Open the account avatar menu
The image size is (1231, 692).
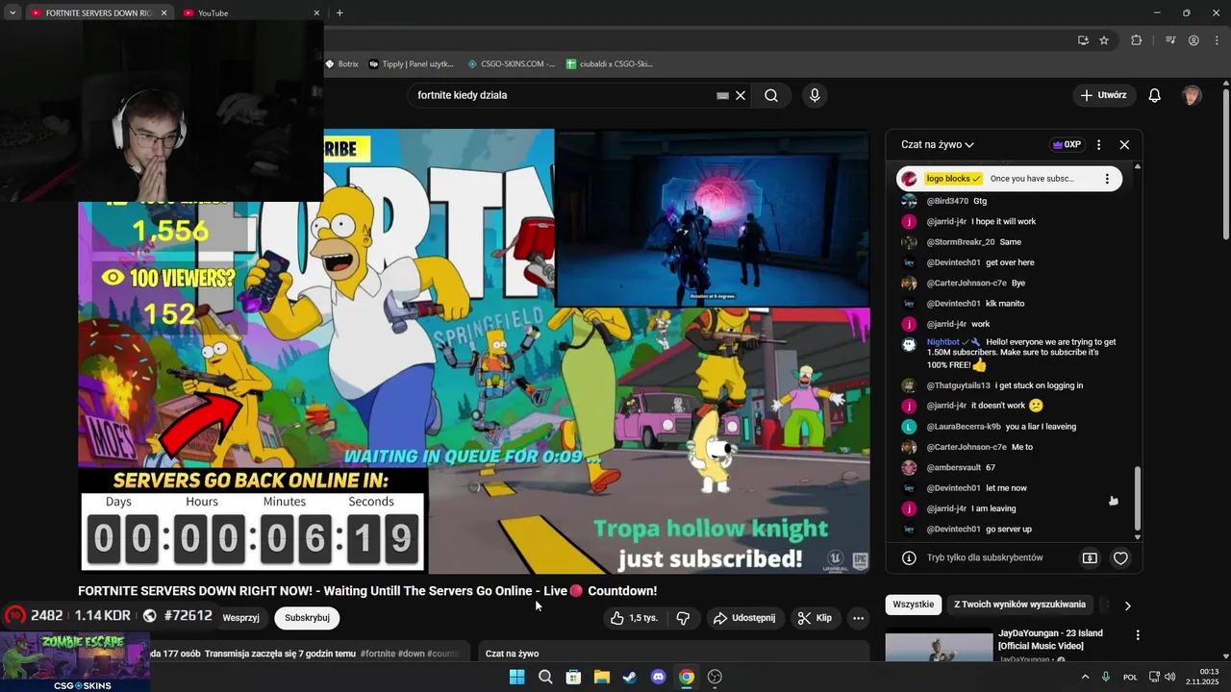pos(1192,95)
